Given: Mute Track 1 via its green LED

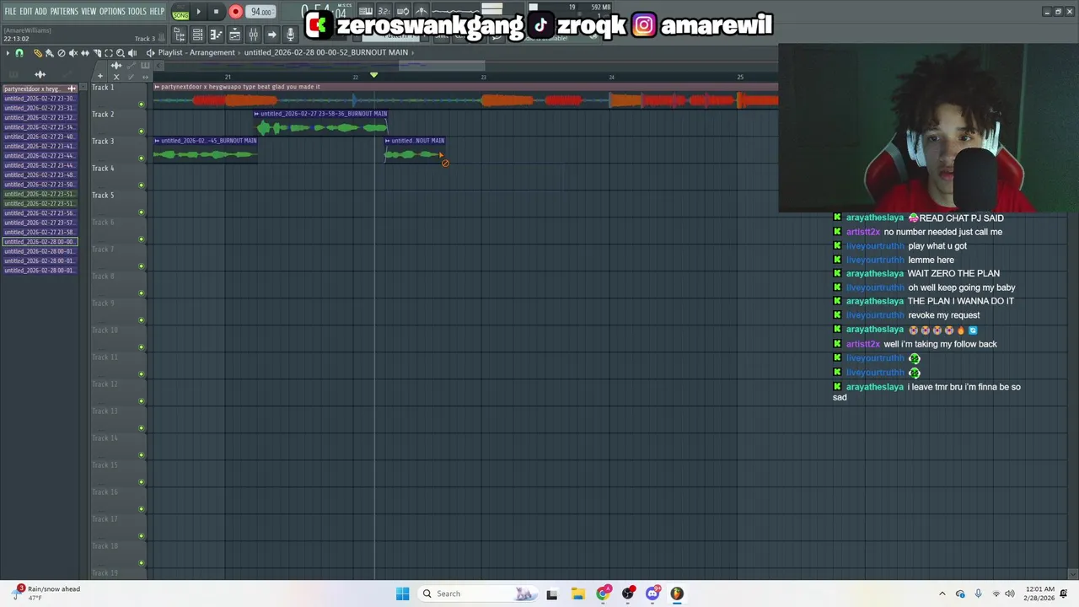Looking at the screenshot, I should pyautogui.click(x=141, y=105).
